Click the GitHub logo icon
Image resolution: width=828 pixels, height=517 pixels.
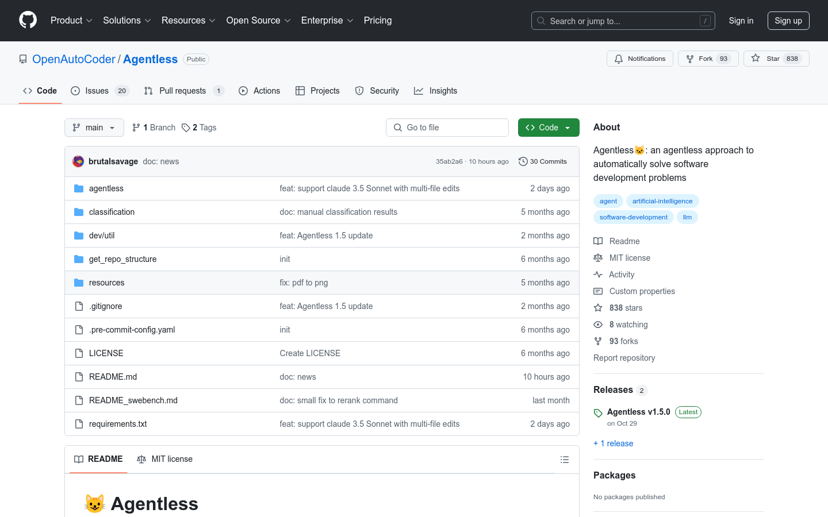[28, 20]
